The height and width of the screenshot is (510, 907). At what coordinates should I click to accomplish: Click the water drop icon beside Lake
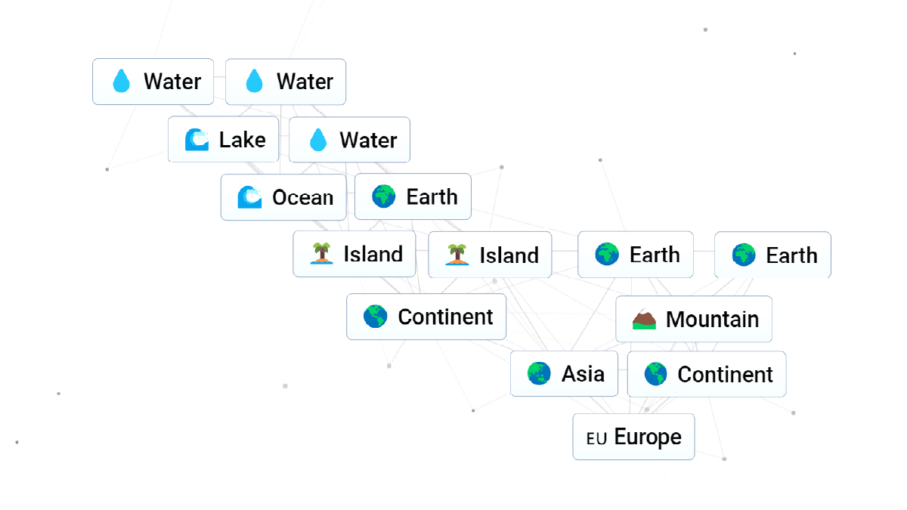point(318,140)
